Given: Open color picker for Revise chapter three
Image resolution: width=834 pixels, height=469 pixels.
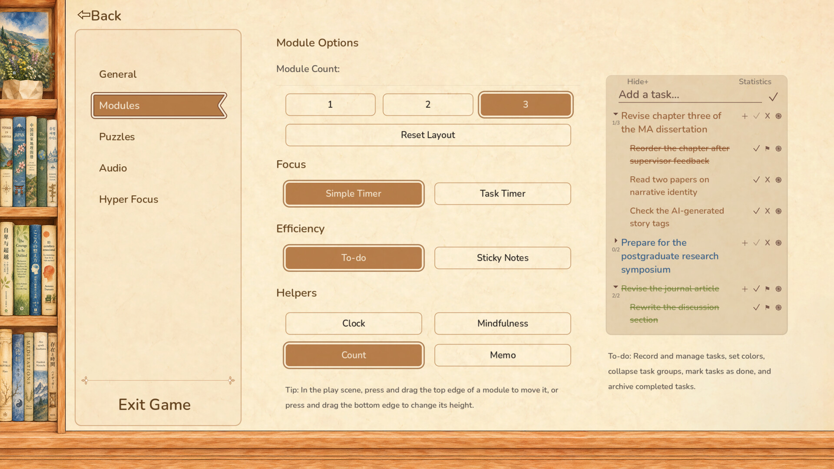Looking at the screenshot, I should pos(778,116).
